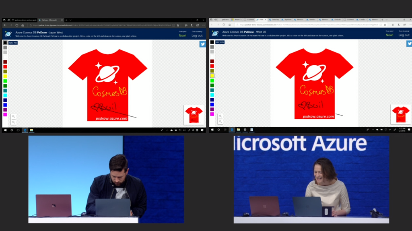This screenshot has width=412, height=231.
Task: Refresh the West US browser page
Action: [x=224, y=25]
